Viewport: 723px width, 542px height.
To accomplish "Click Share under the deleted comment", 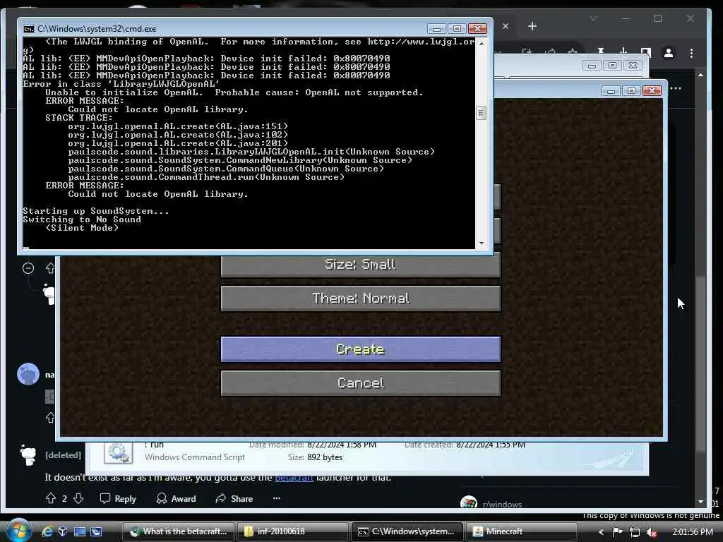I will [x=234, y=499].
